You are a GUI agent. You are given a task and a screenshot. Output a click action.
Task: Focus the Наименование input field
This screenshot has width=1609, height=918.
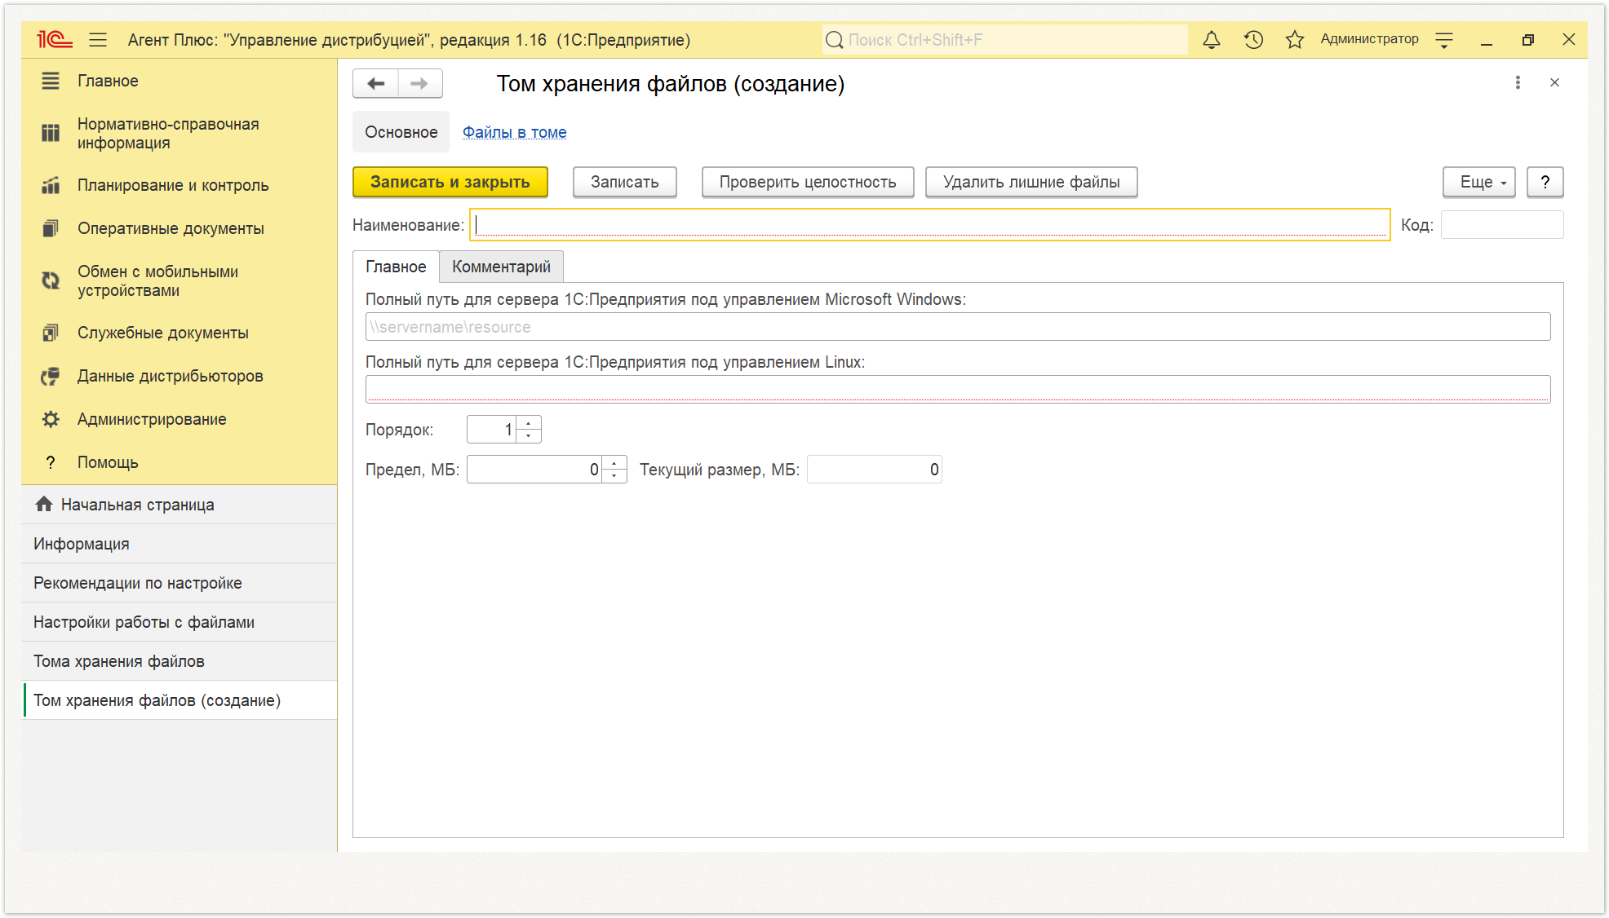930,225
